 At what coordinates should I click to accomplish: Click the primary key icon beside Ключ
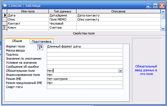pyautogui.click(x=4, y=28)
